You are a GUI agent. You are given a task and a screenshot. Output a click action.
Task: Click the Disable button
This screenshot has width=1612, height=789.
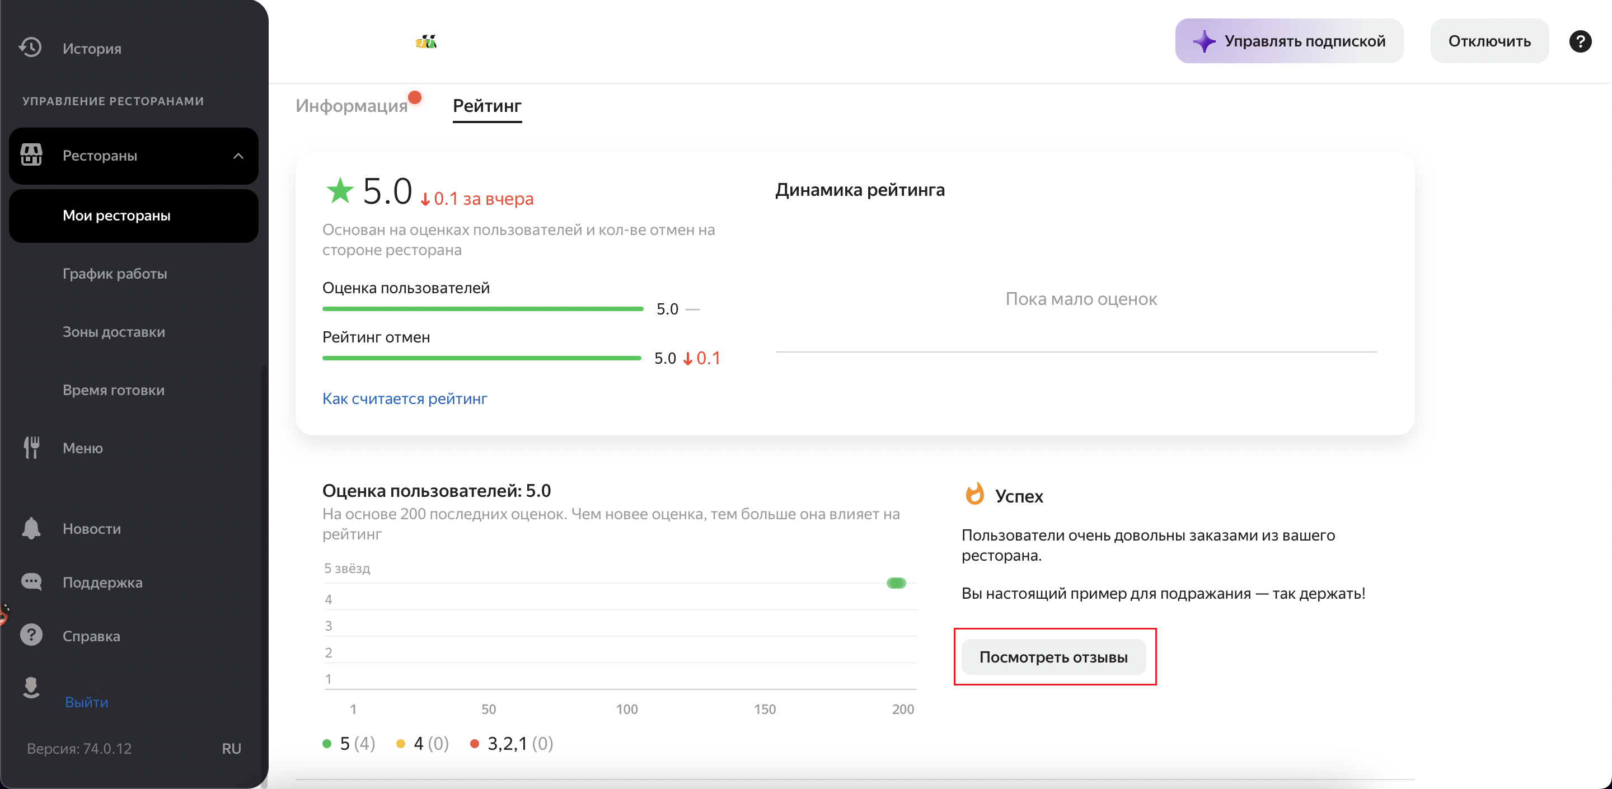(1489, 41)
